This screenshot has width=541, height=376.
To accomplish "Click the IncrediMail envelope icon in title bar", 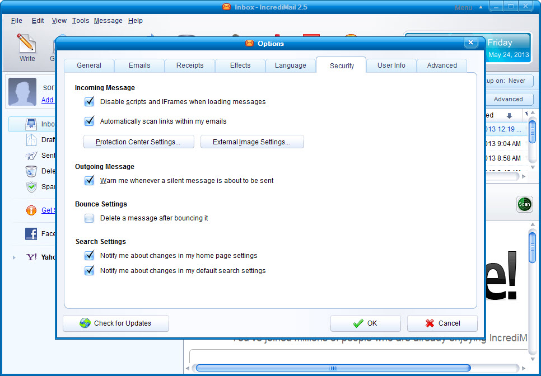I will (226, 7).
